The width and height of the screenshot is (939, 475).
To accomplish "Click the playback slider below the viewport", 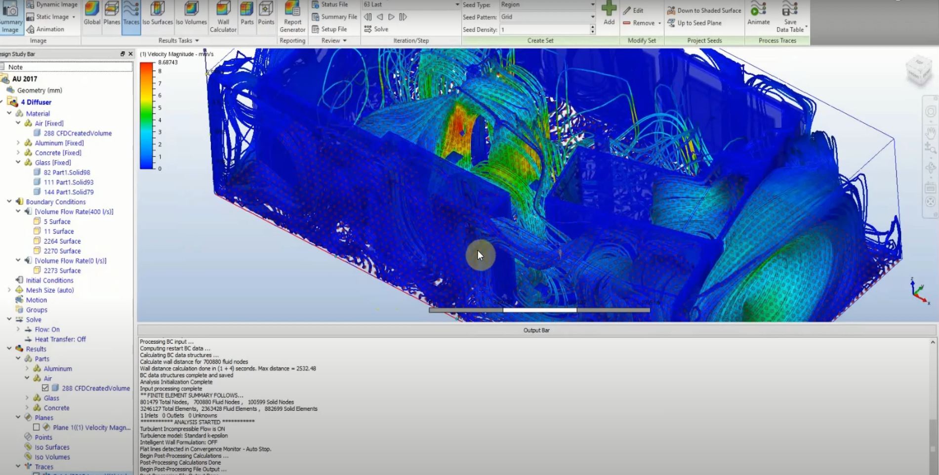I will (540, 310).
